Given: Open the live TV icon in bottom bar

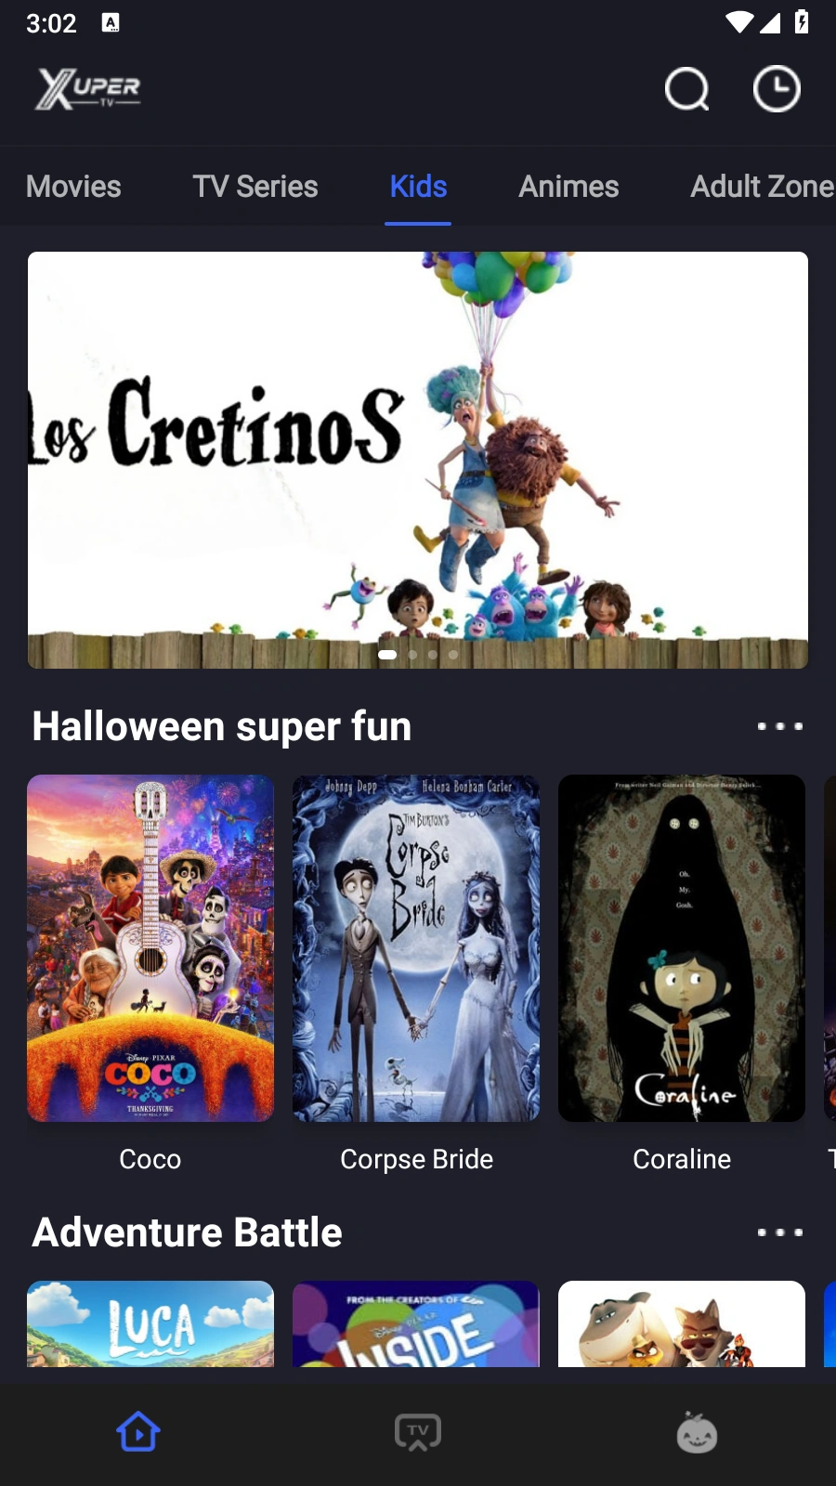Looking at the screenshot, I should 418,1432.
